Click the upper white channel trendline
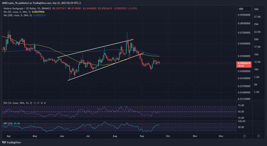This screenshot has width=267, height=146. (x=95, y=48)
